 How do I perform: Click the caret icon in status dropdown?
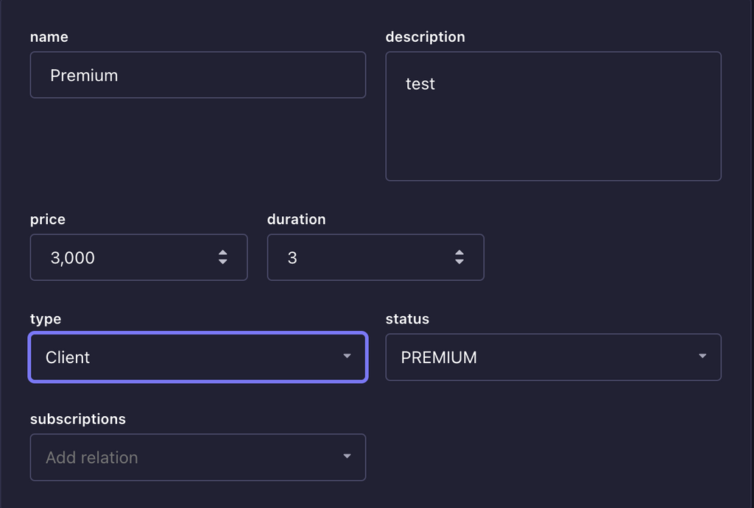click(x=702, y=357)
